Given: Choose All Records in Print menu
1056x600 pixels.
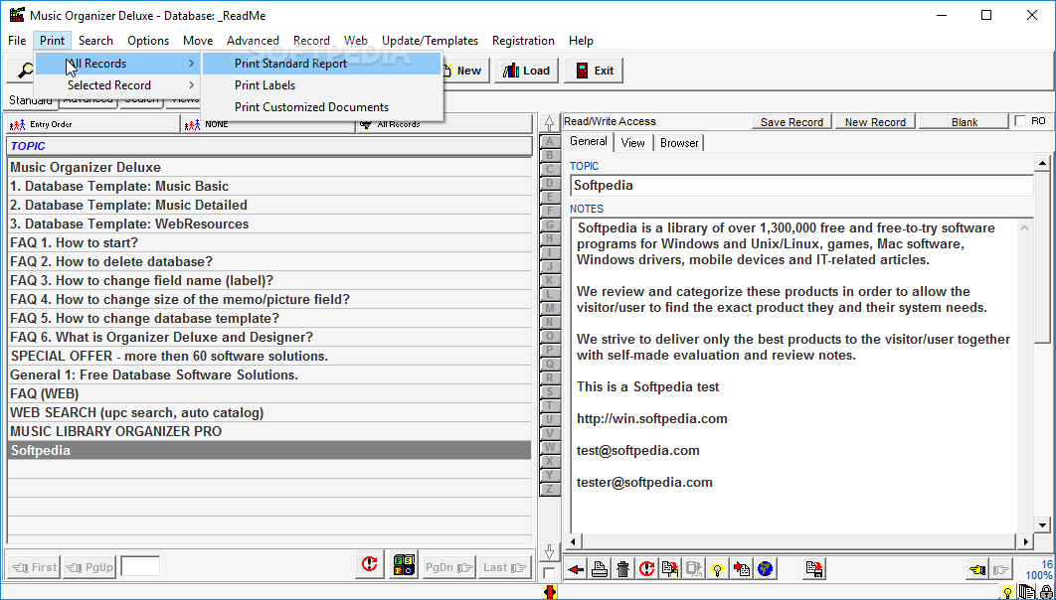Looking at the screenshot, I should (118, 64).
